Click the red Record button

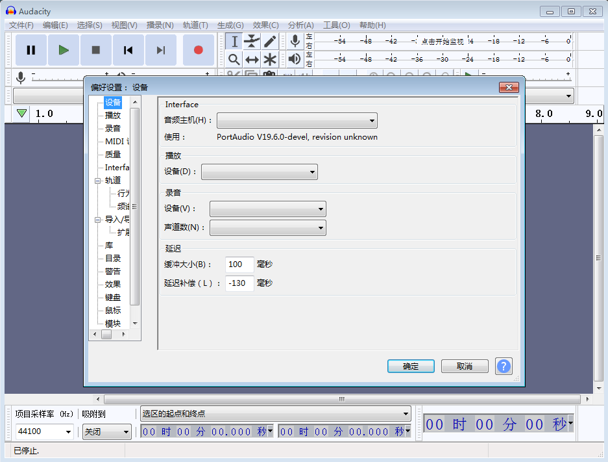(198, 50)
